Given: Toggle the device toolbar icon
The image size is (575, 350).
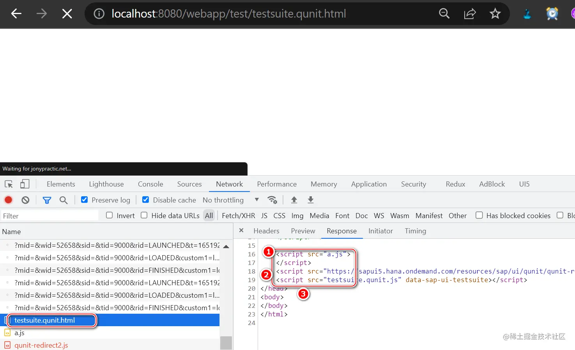Looking at the screenshot, I should (25, 184).
